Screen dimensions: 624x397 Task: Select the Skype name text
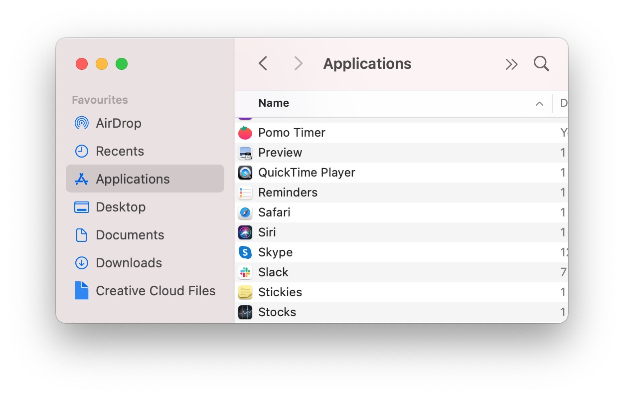[275, 252]
